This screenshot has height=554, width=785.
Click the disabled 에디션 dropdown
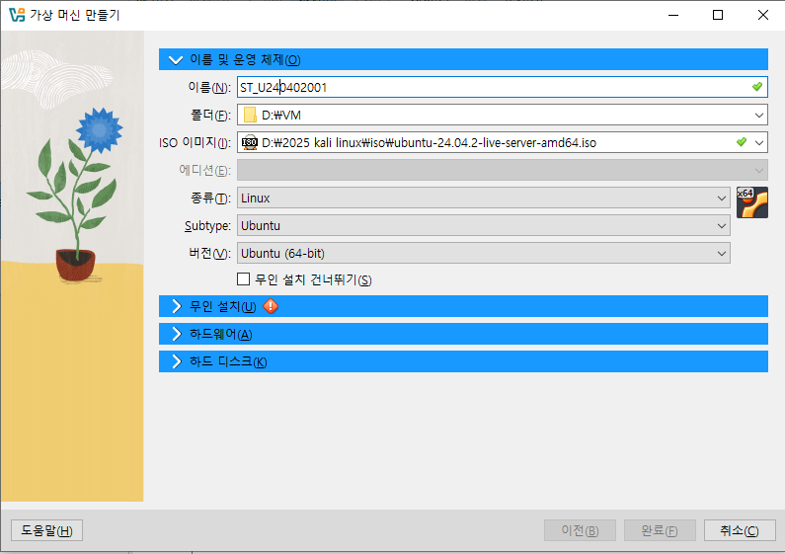point(503,170)
